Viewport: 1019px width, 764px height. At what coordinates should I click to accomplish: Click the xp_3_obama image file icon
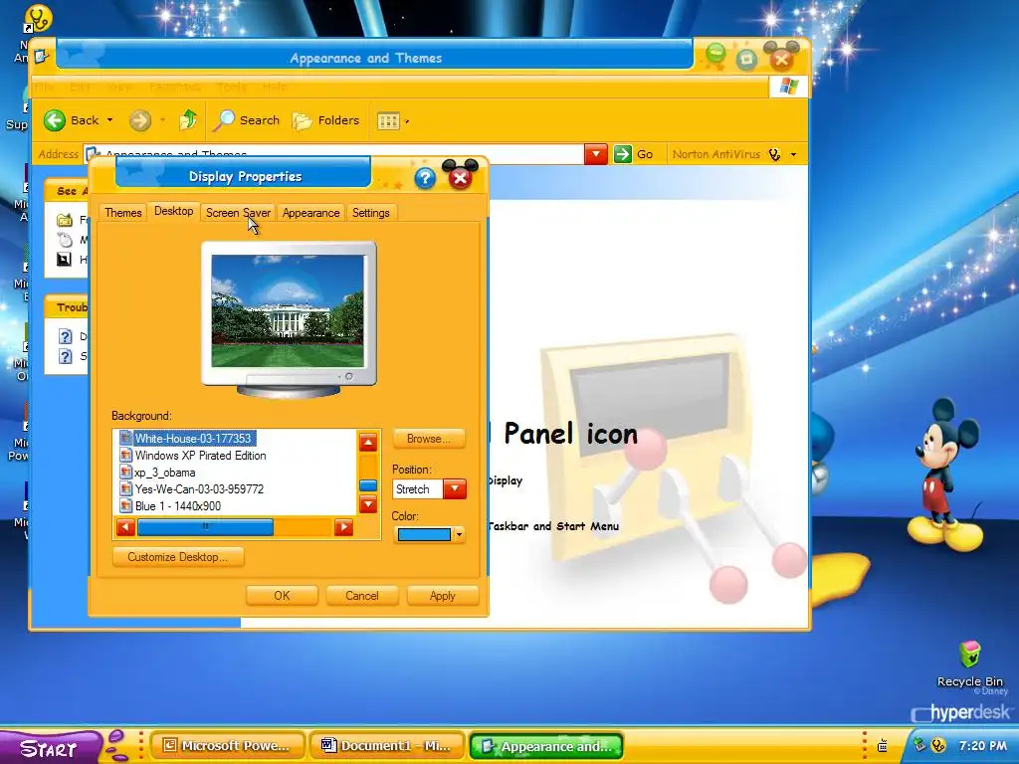point(126,473)
